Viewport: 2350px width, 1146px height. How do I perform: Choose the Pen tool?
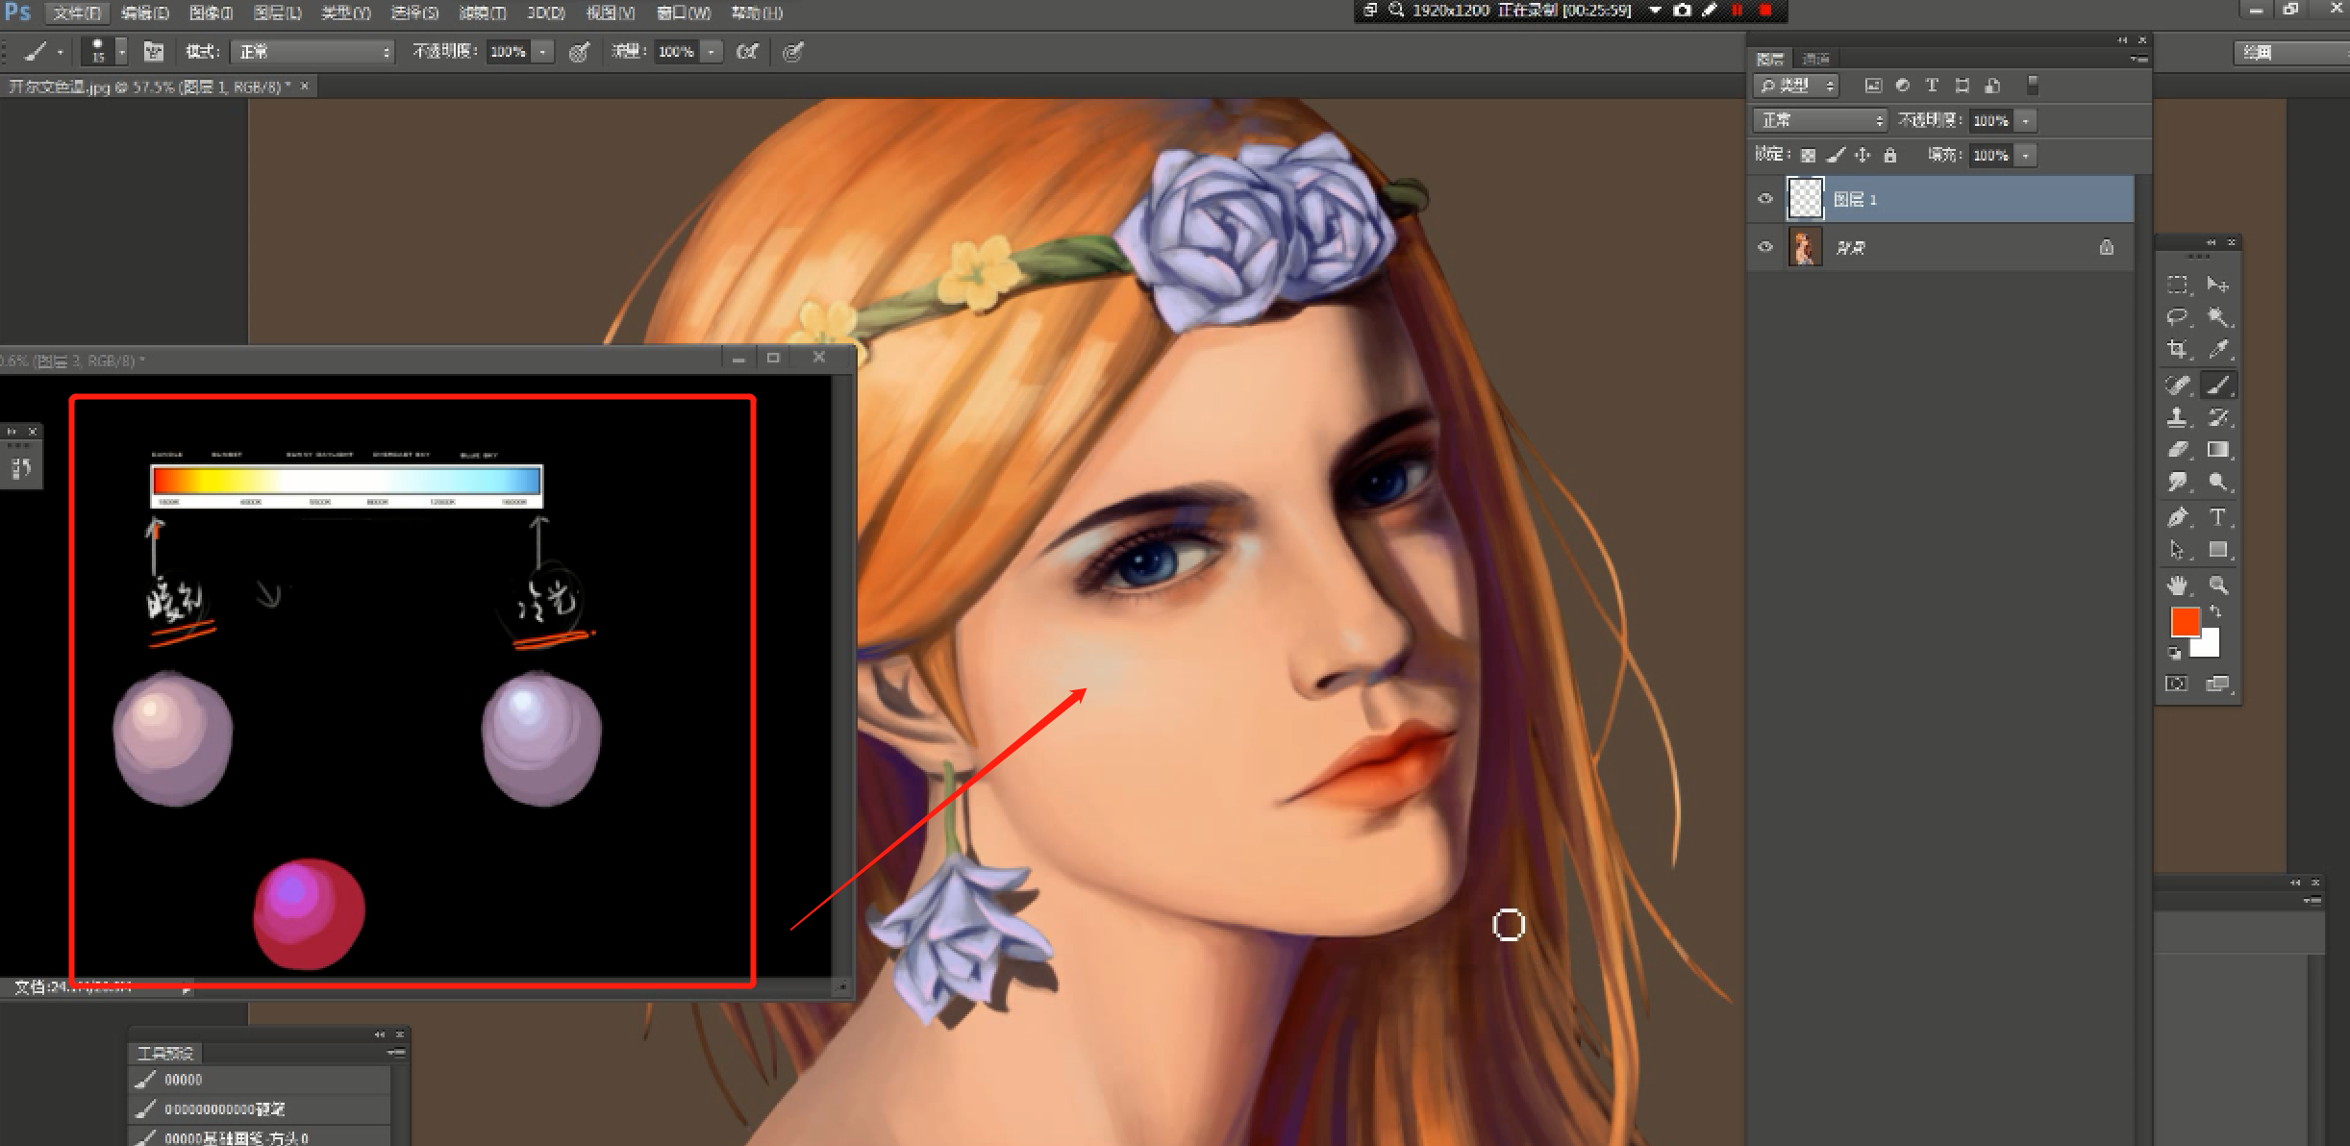coord(2177,517)
